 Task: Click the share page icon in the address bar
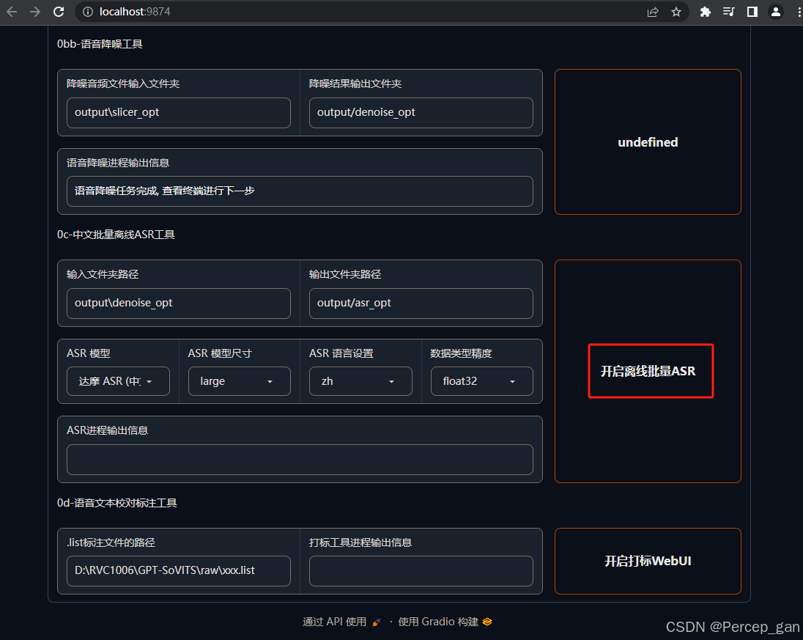click(x=652, y=12)
